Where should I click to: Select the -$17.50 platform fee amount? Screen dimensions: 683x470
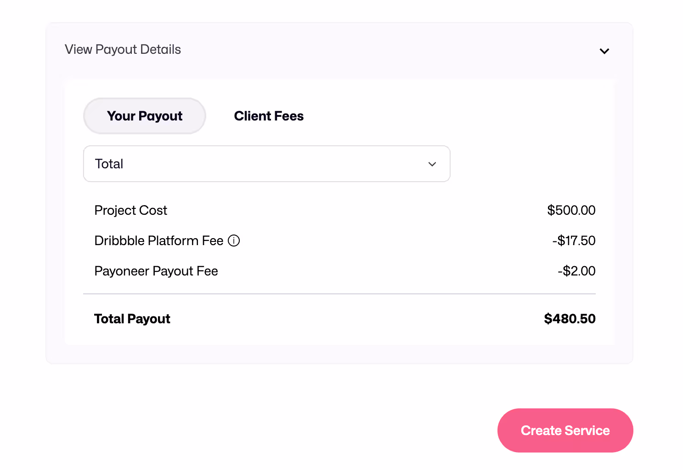click(x=574, y=241)
